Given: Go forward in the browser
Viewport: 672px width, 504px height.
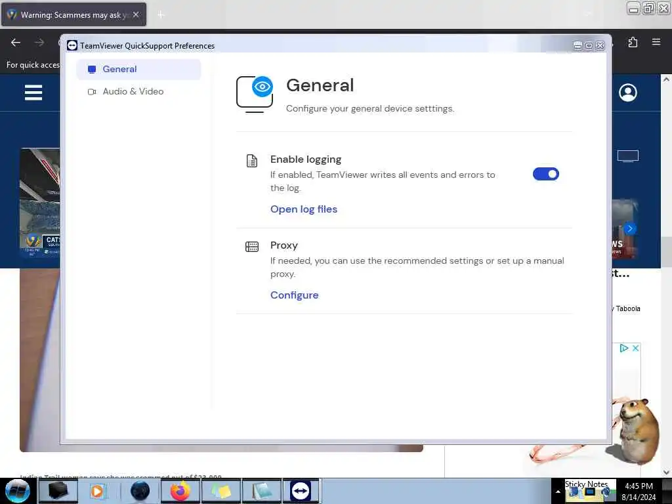Looking at the screenshot, I should coord(39,43).
